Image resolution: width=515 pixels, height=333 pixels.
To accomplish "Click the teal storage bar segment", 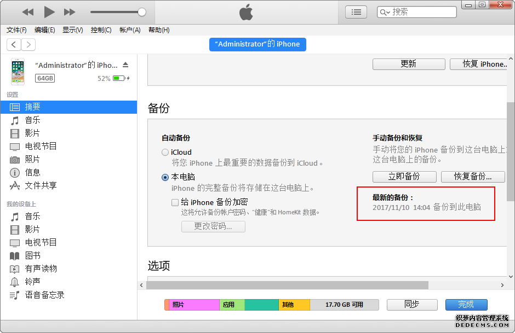I will 262,305.
